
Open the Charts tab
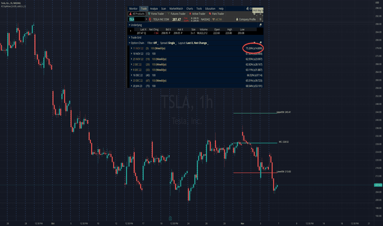pyautogui.click(x=189, y=9)
